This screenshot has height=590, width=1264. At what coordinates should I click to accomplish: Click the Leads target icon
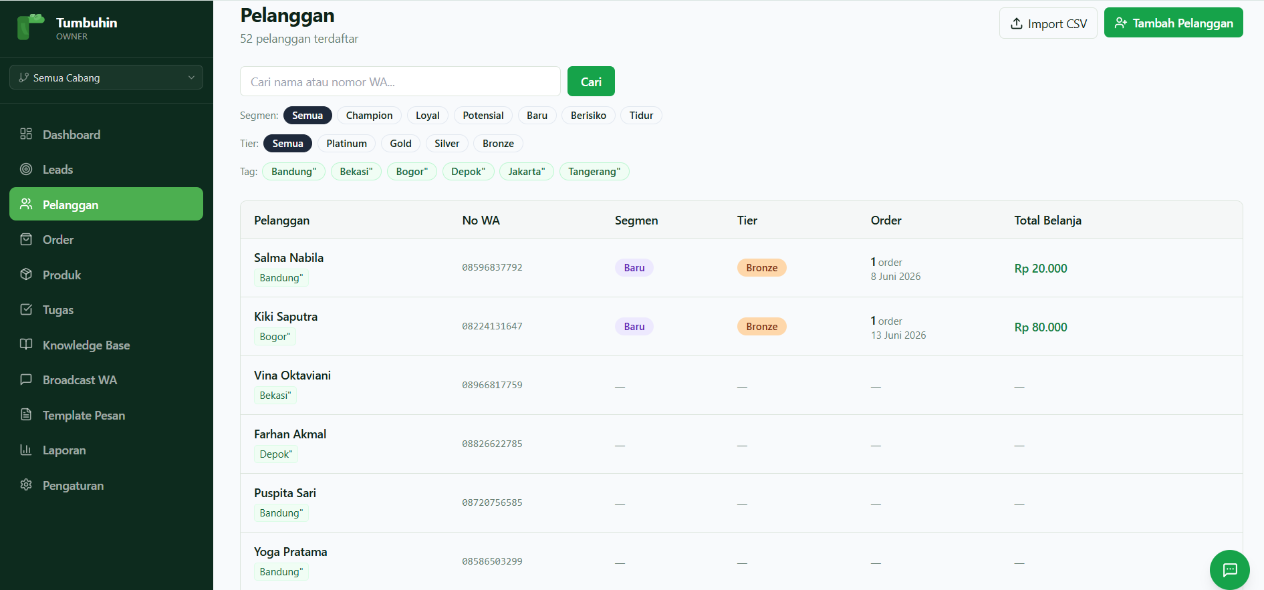tap(26, 169)
